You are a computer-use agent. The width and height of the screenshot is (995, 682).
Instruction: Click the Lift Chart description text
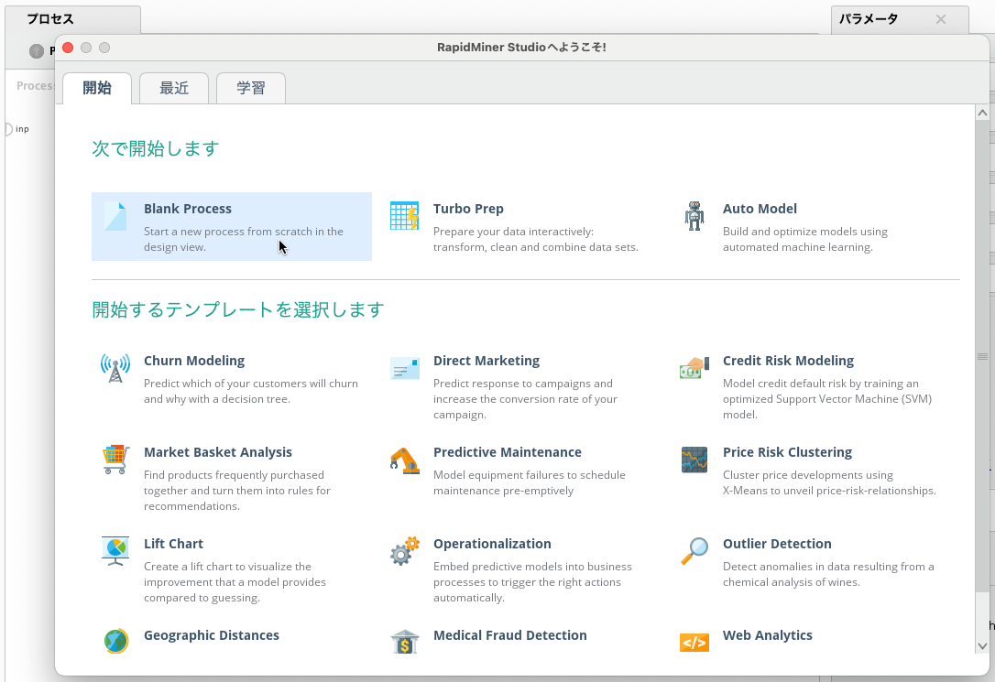coord(235,582)
